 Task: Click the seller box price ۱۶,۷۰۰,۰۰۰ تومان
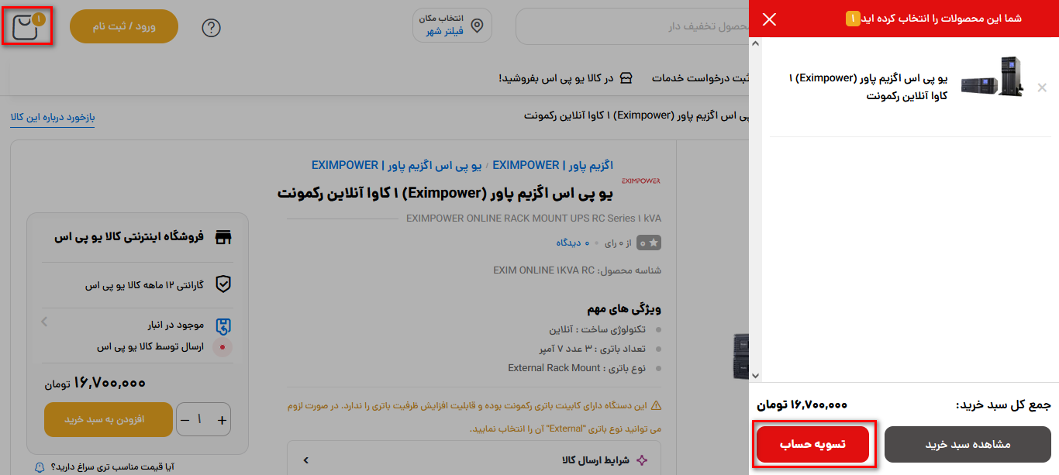pos(95,384)
